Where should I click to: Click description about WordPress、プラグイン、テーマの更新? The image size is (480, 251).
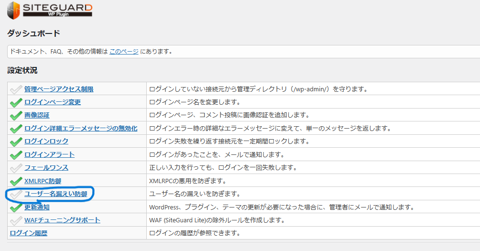(282, 207)
